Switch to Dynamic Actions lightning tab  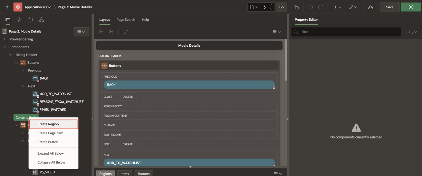[19, 20]
